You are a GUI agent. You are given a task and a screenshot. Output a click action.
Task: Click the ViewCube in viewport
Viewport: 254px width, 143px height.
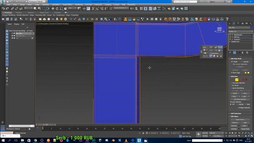(x=219, y=29)
